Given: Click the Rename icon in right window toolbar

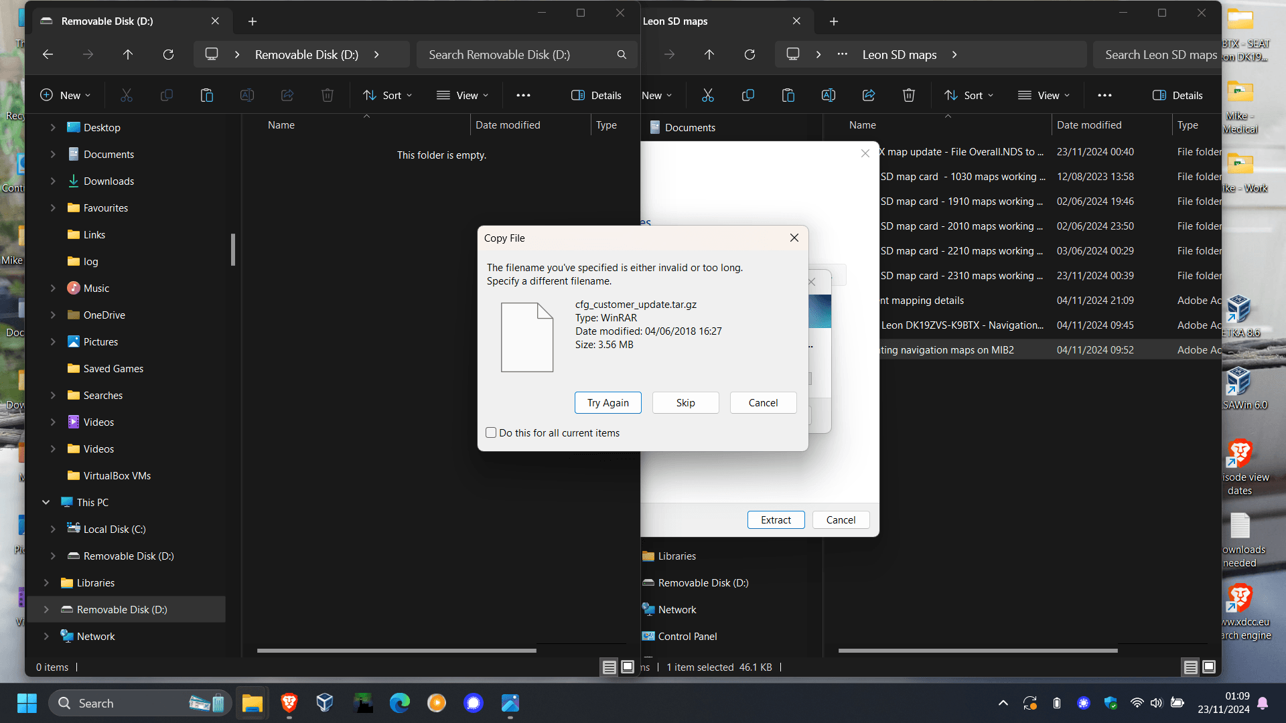Looking at the screenshot, I should coord(829,95).
